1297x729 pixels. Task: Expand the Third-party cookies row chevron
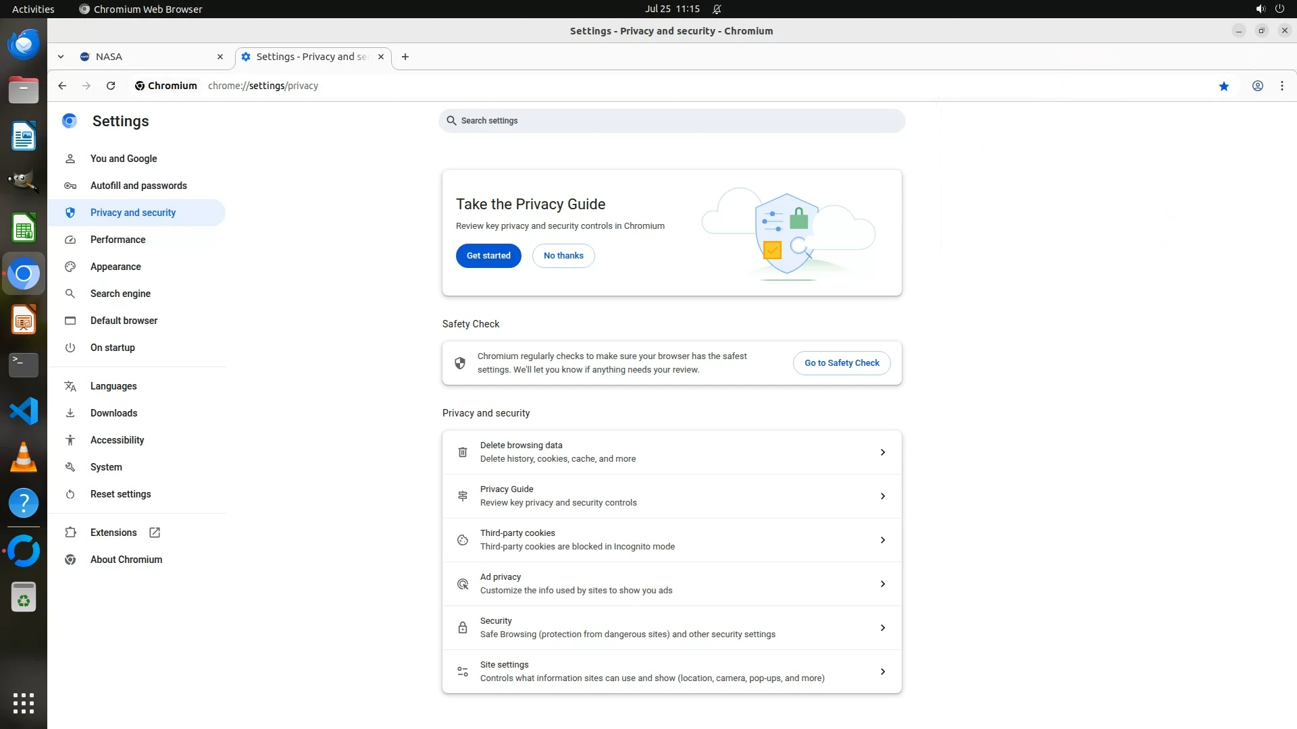point(882,540)
